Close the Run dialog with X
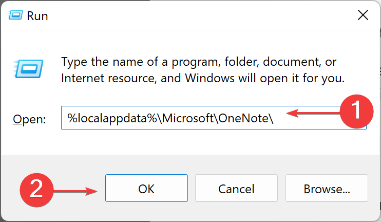 click(363, 15)
